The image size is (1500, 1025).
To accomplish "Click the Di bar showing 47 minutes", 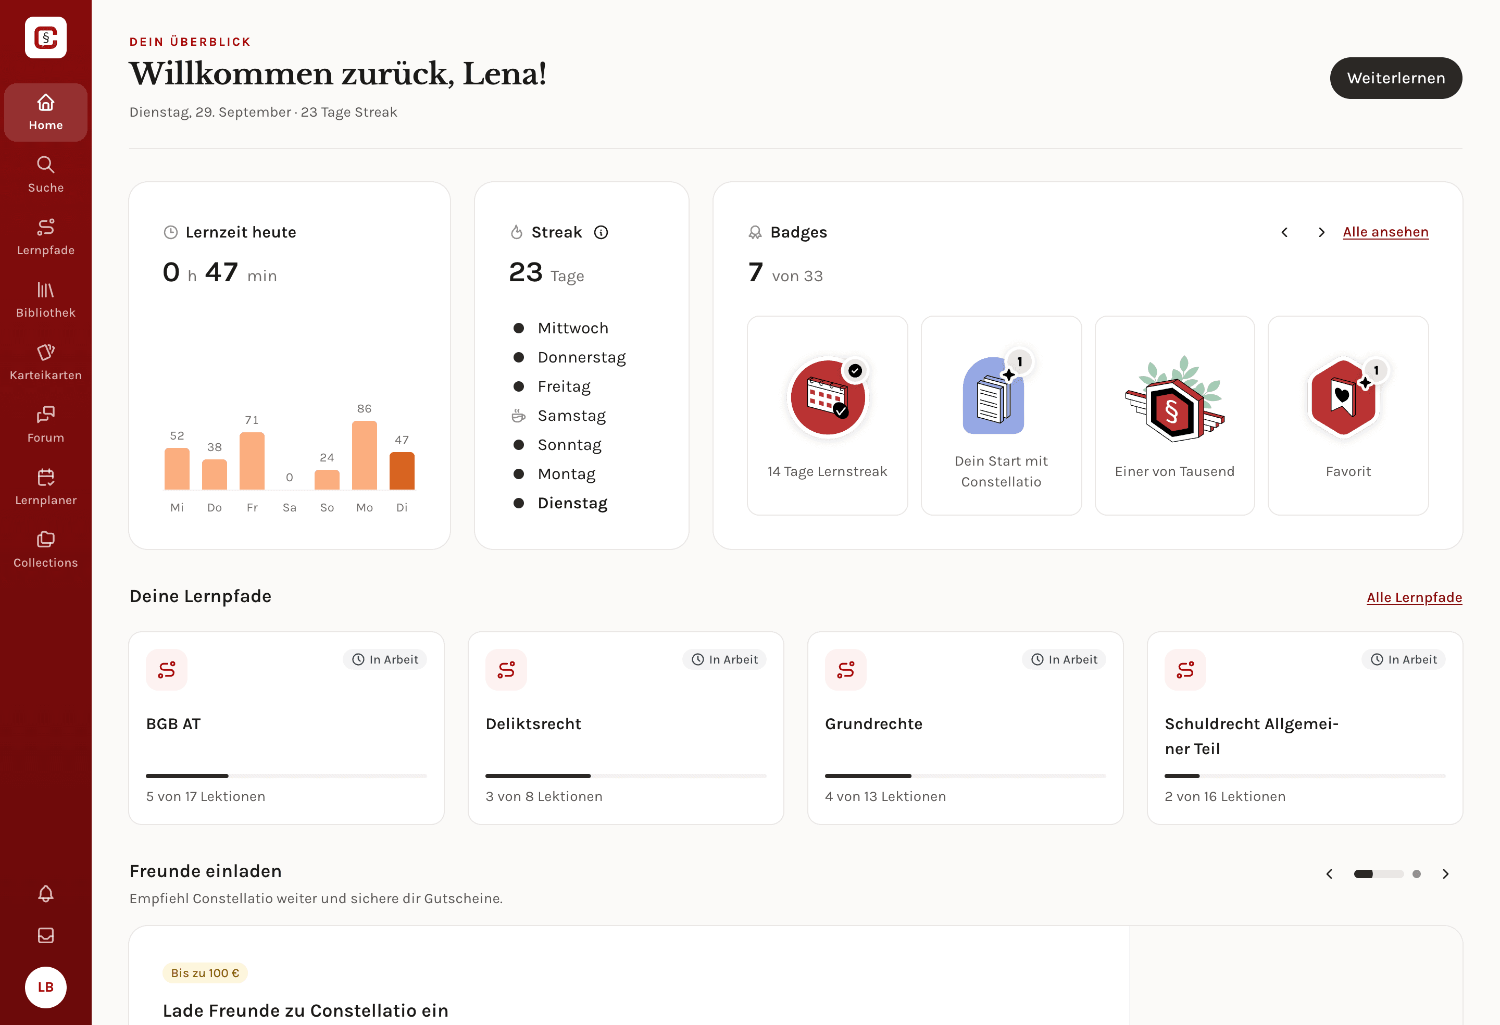I will tap(402, 470).
